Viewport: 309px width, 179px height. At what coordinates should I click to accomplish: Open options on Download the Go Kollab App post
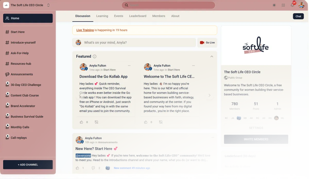click(129, 66)
